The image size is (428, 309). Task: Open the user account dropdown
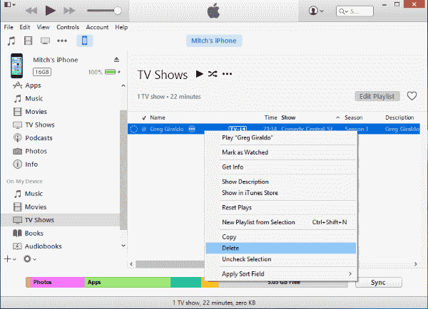[316, 11]
